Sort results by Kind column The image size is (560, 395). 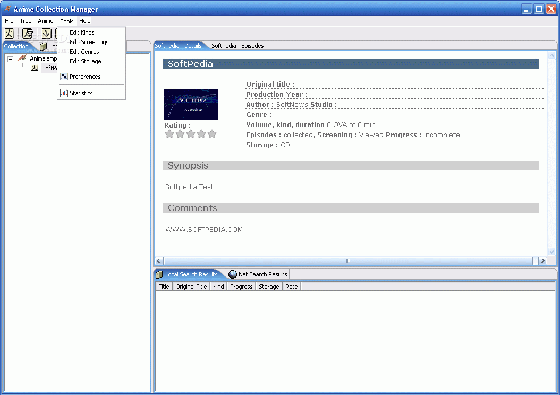coord(218,287)
